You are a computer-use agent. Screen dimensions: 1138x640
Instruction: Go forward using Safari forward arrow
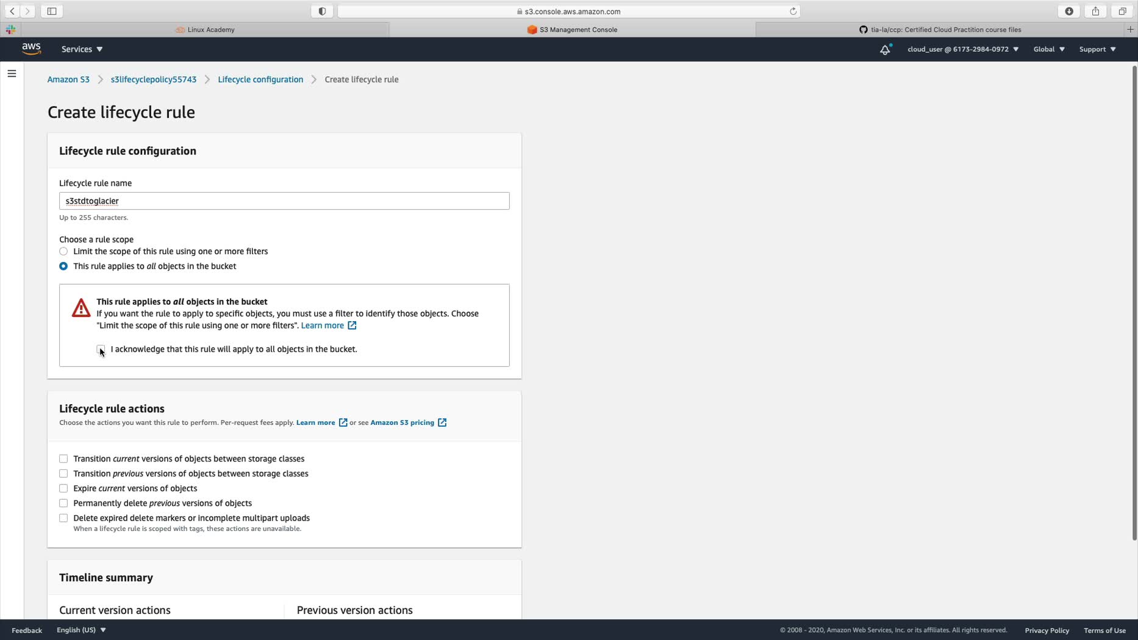[27, 11]
